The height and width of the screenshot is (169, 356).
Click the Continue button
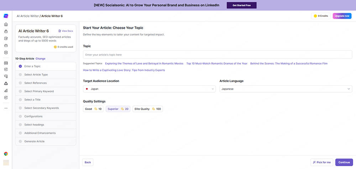[x=344, y=162]
